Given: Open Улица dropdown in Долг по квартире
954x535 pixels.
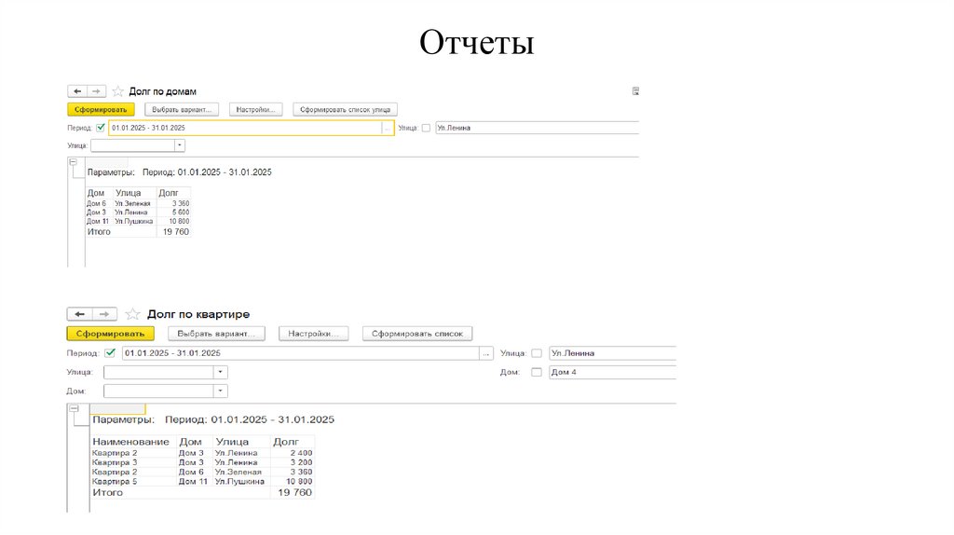Looking at the screenshot, I should pos(220,372).
